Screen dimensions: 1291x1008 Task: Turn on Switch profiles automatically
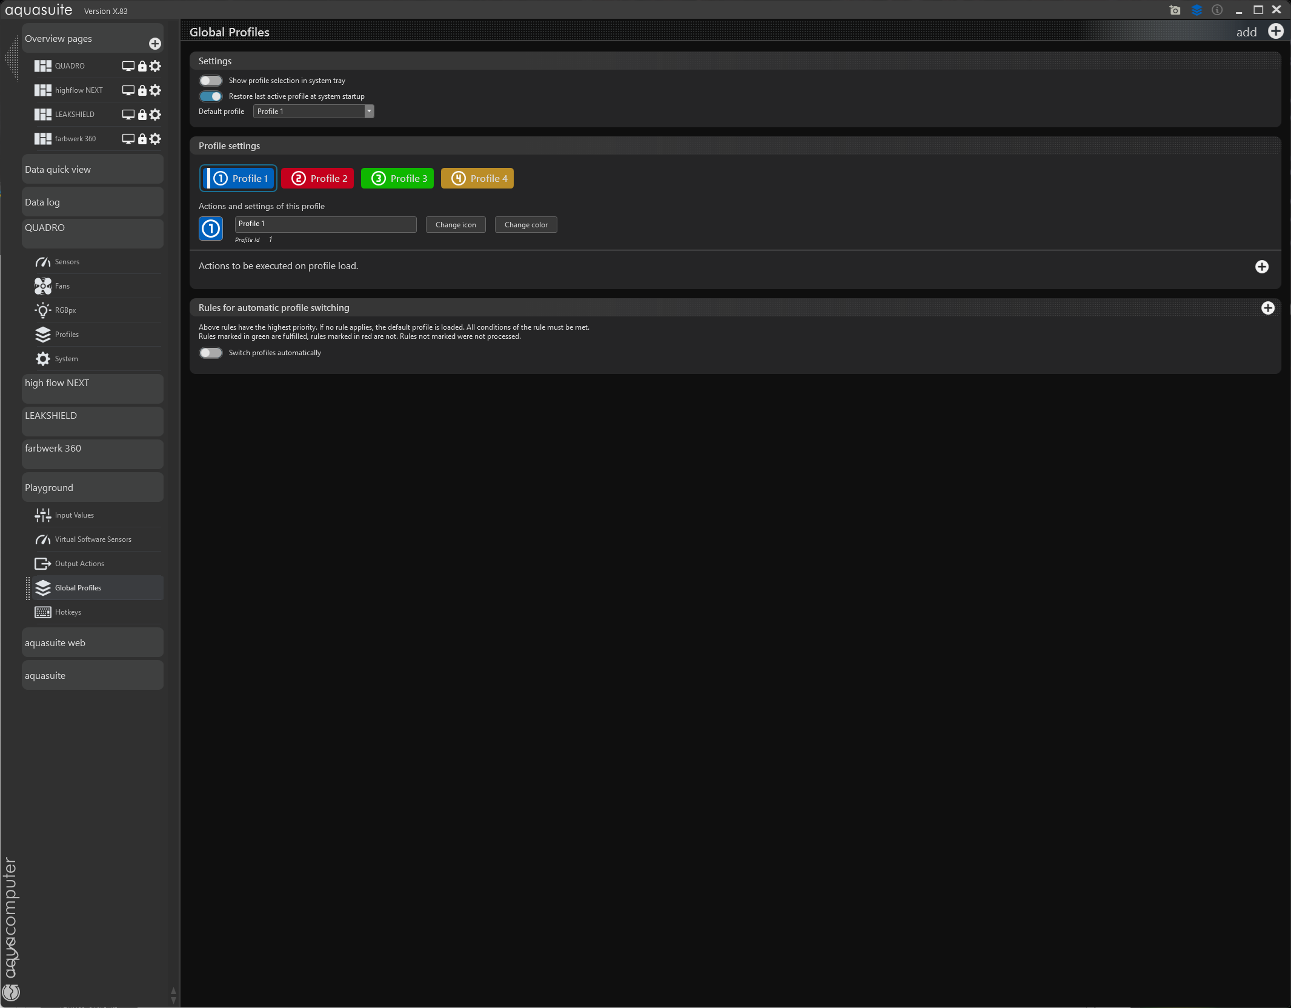tap(211, 353)
